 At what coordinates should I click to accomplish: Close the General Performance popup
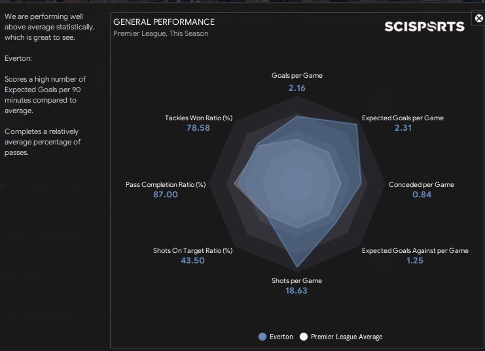478,18
